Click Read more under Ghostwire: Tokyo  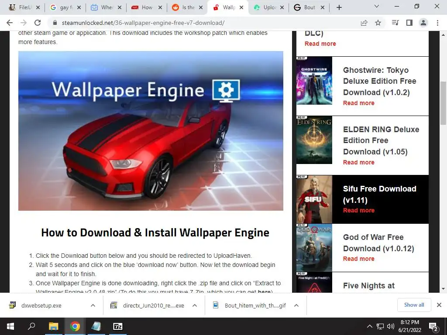(x=359, y=103)
